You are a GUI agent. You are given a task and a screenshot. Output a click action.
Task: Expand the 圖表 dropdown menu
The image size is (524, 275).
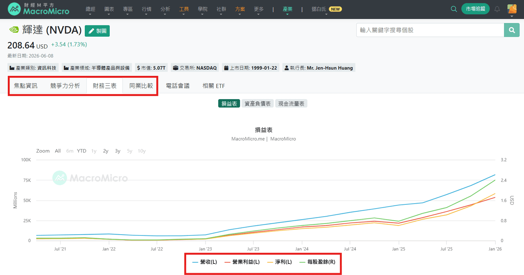109,9
